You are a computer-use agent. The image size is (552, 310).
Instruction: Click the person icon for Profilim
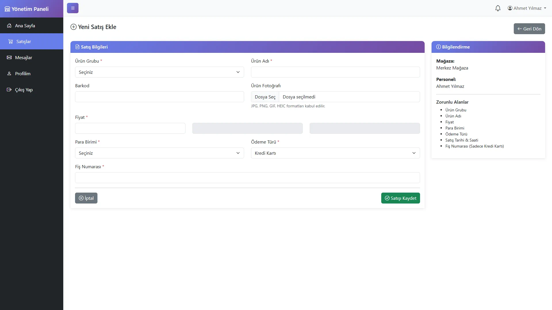pyautogui.click(x=9, y=73)
